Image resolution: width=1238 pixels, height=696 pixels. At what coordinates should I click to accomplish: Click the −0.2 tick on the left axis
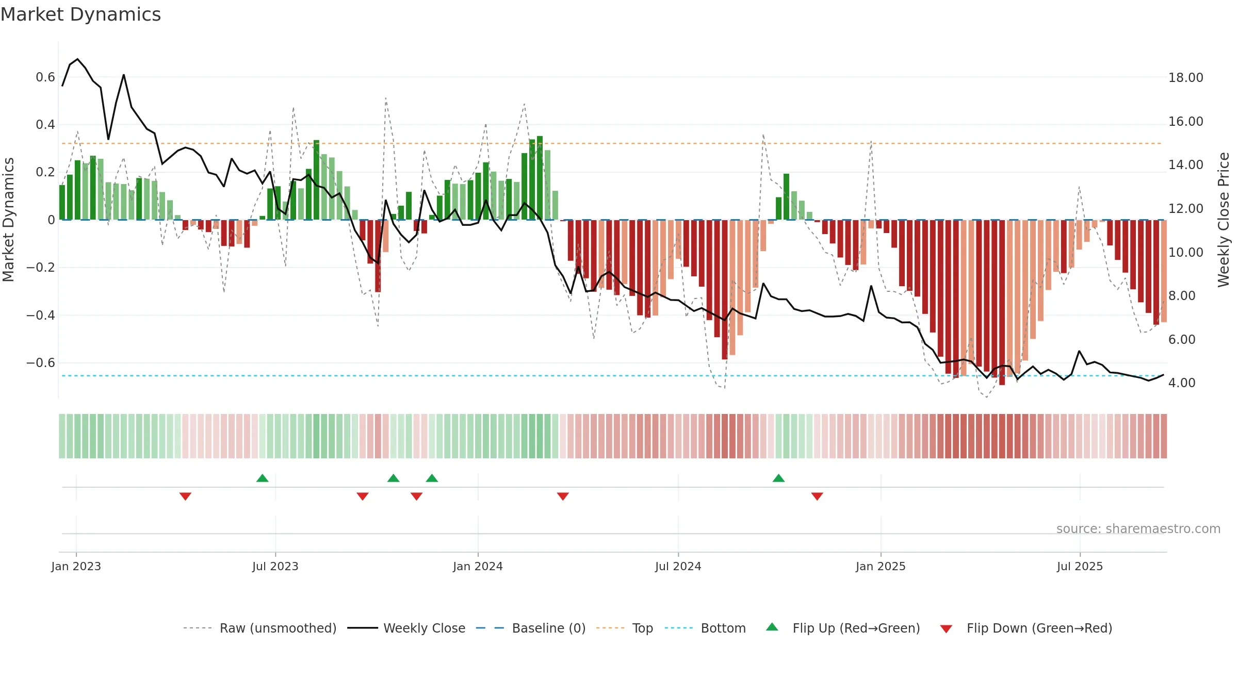(x=41, y=268)
